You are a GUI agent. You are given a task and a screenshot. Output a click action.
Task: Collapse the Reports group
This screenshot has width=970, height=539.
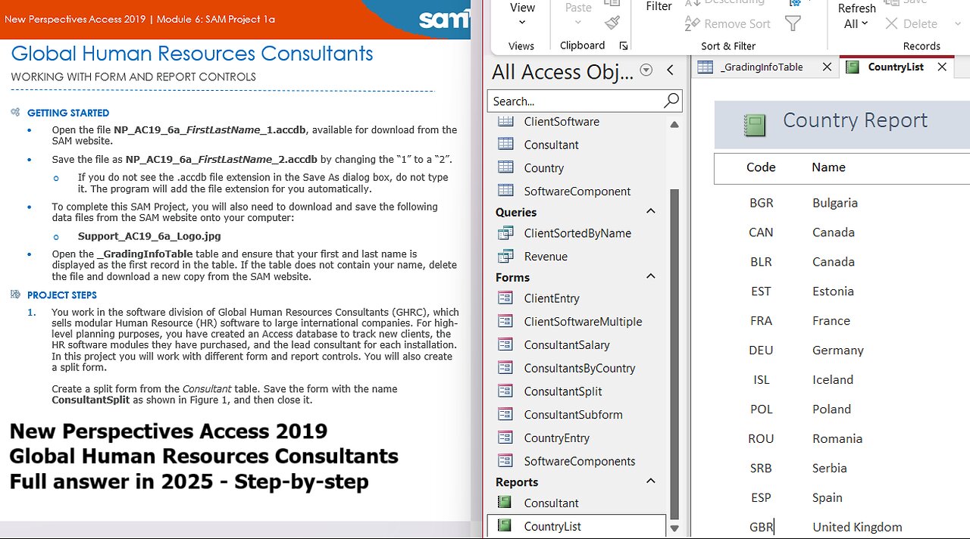point(650,481)
